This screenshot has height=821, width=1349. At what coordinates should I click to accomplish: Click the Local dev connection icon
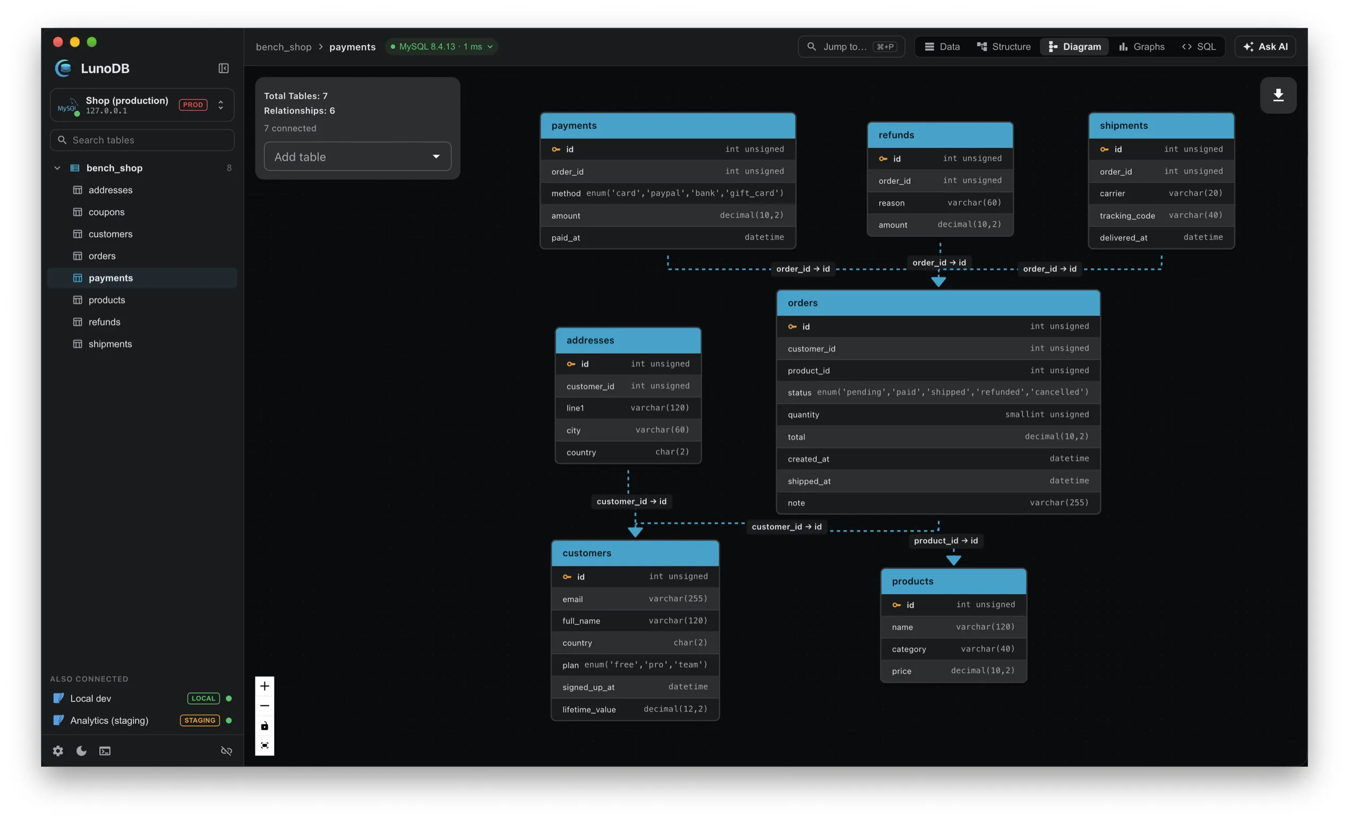click(58, 698)
